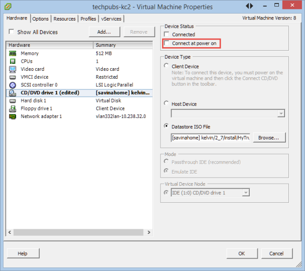Click the VMCI device icon
Screen dimensions: 305x271
pos(13,77)
